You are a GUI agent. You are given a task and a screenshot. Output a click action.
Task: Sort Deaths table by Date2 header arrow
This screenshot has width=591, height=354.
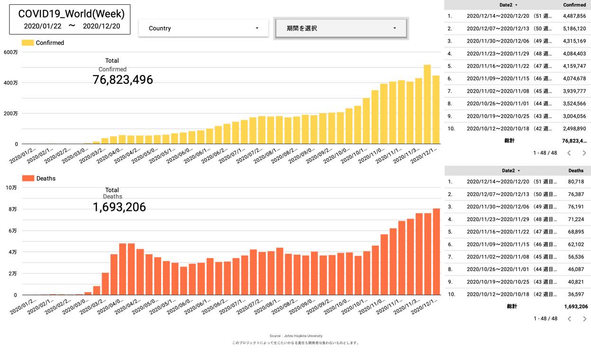(x=518, y=171)
